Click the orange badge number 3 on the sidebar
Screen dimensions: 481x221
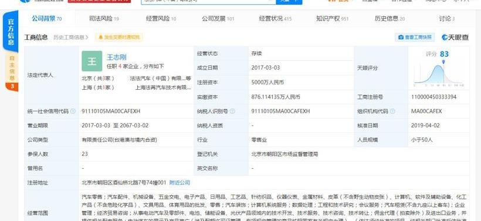[12, 86]
